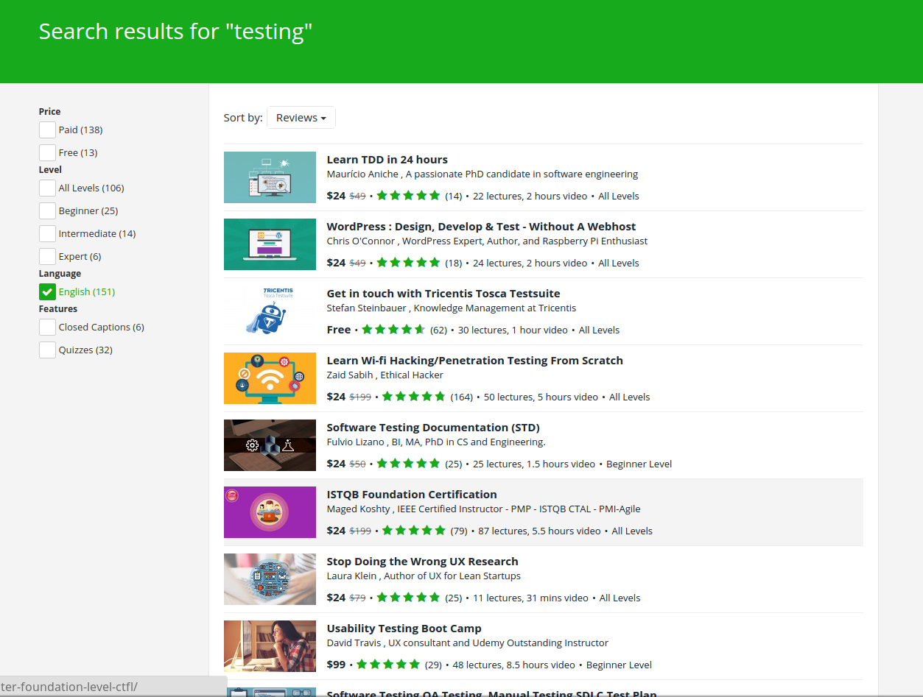Click the (62) review count
923x697 pixels.
(438, 330)
